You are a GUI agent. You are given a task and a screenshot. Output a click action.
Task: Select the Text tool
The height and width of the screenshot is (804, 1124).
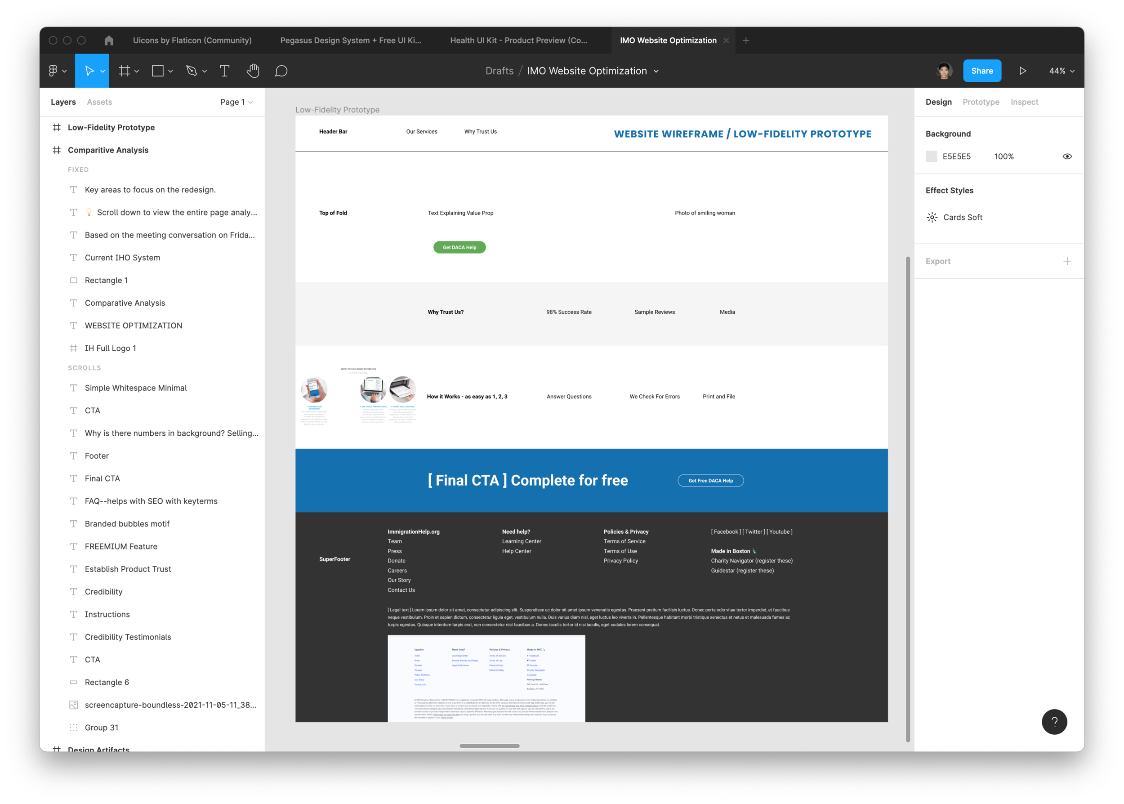[224, 71]
